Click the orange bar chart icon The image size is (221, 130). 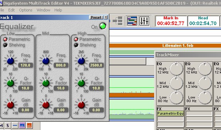point(29,125)
